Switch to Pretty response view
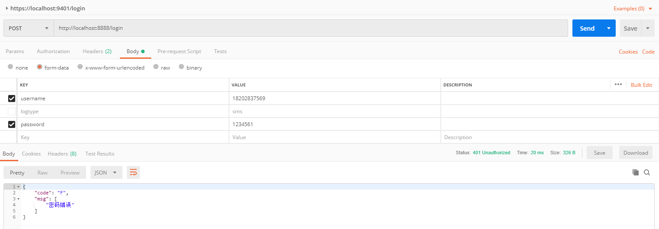The width and height of the screenshot is (659, 229). coord(17,172)
